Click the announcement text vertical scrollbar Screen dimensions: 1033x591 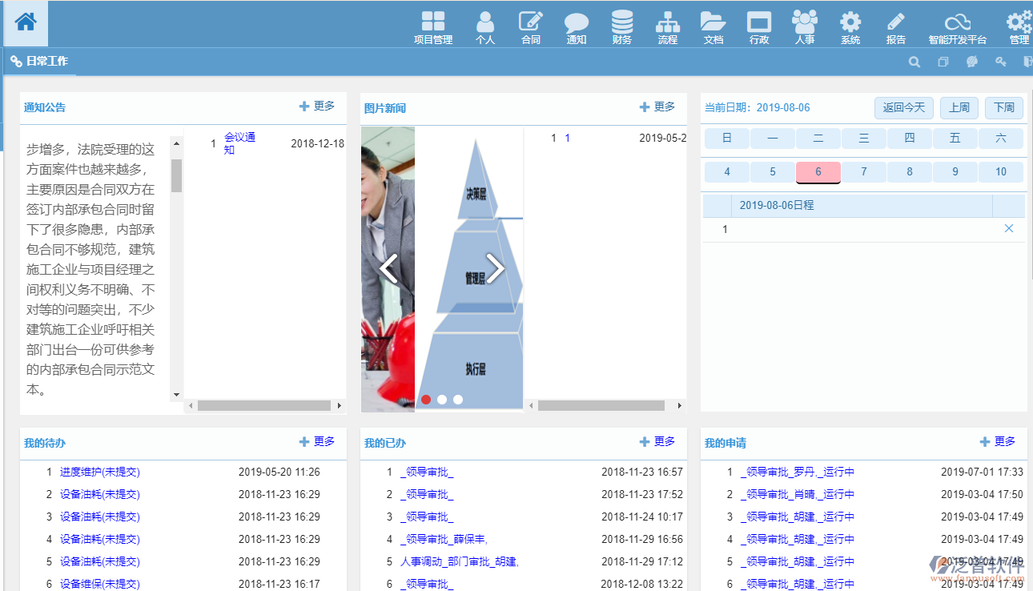[176, 175]
